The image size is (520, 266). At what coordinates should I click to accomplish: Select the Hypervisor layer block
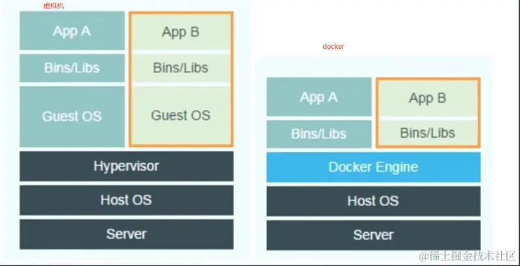coord(126,166)
